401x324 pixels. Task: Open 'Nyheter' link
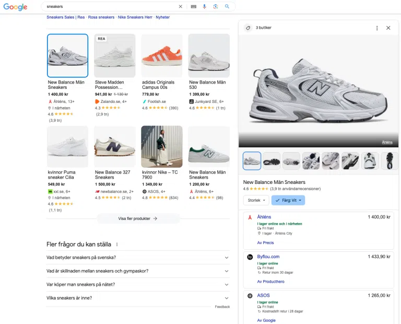click(163, 17)
